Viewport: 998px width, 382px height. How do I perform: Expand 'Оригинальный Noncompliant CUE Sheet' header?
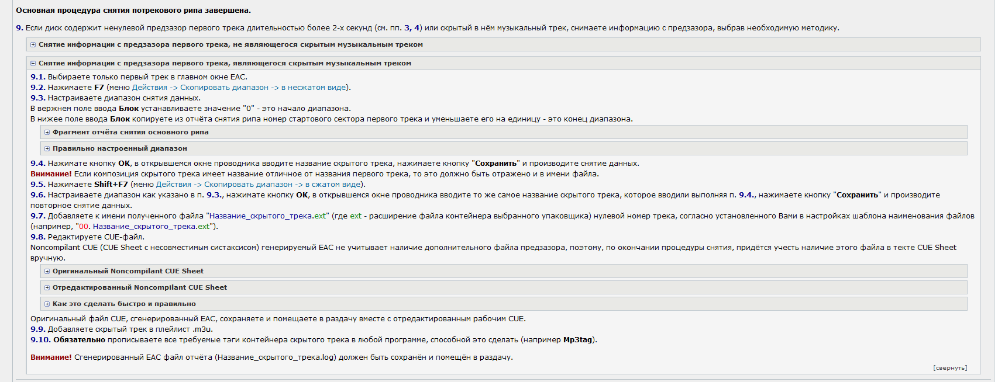tap(504, 271)
